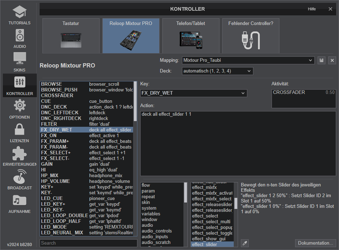This screenshot has width=339, height=250.
Task: Select the LED_LOOP_DOUBLE mapping row
Action: pyautogui.click(x=86, y=216)
